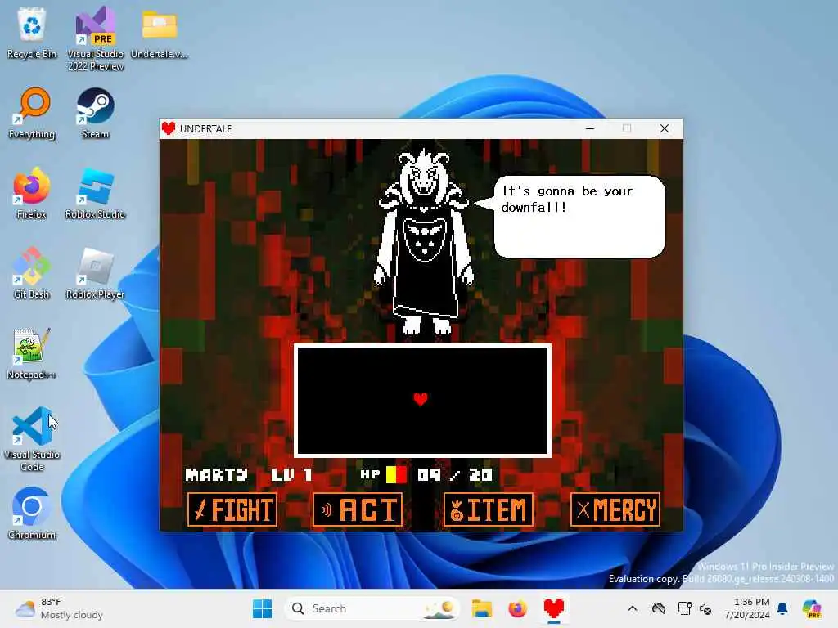This screenshot has width=838, height=628.
Task: Click the 09 / 20 HP value
Action: point(455,475)
